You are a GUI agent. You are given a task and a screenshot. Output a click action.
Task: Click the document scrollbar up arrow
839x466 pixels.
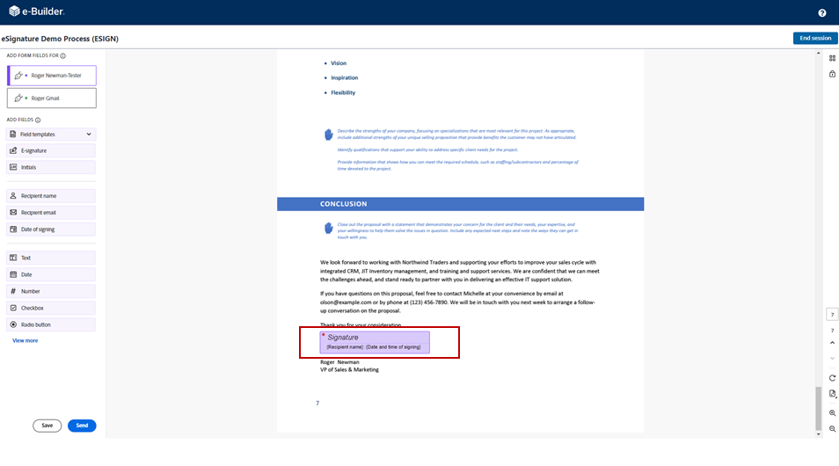pos(818,53)
